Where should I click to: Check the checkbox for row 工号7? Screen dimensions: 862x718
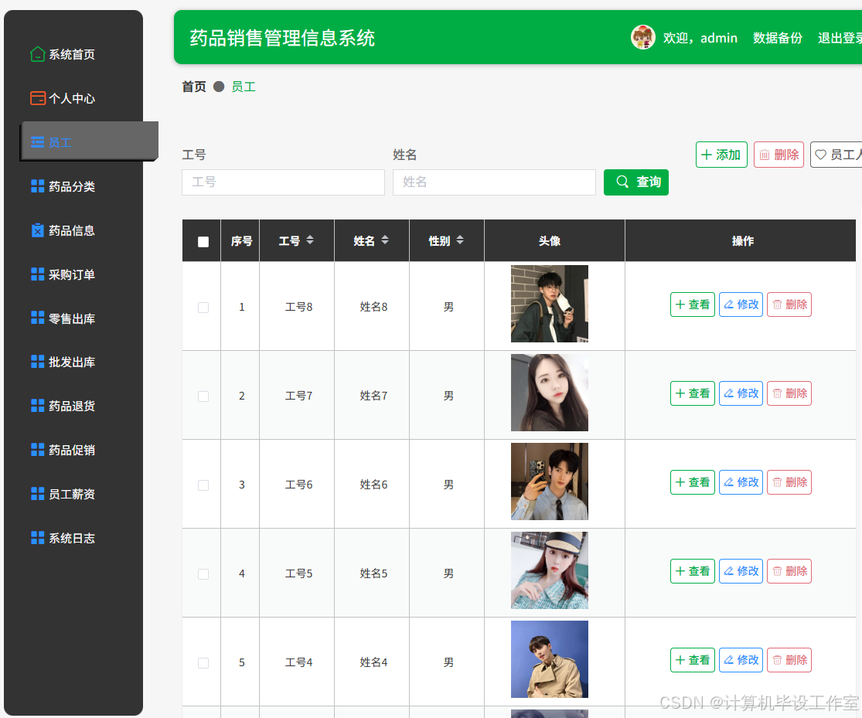203,396
